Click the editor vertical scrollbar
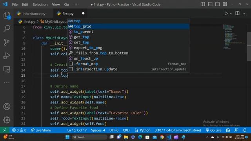 pos(249,46)
